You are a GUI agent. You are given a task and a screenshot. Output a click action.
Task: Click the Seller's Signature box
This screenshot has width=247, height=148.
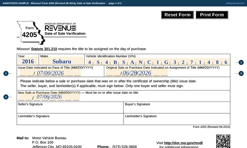pyautogui.click(x=70, y=107)
